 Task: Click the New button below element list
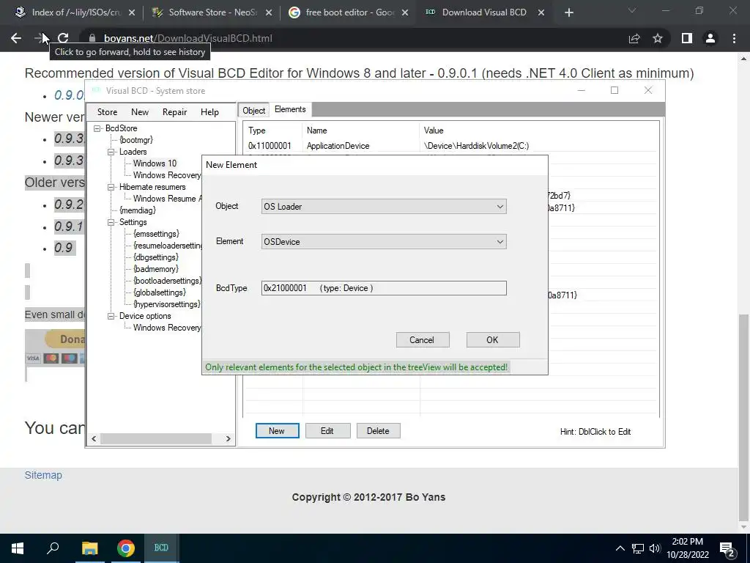277,431
